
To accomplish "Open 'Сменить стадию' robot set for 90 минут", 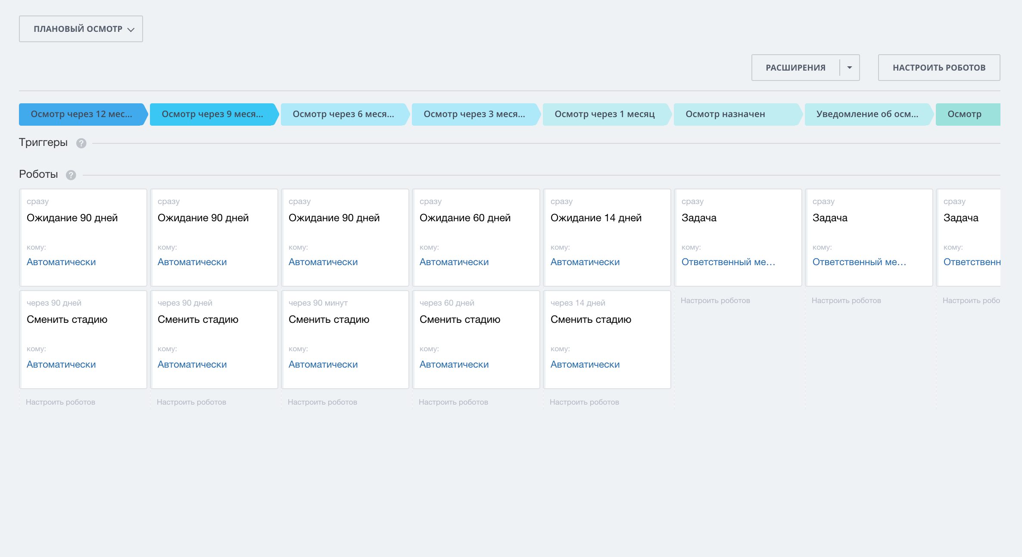I will (329, 319).
